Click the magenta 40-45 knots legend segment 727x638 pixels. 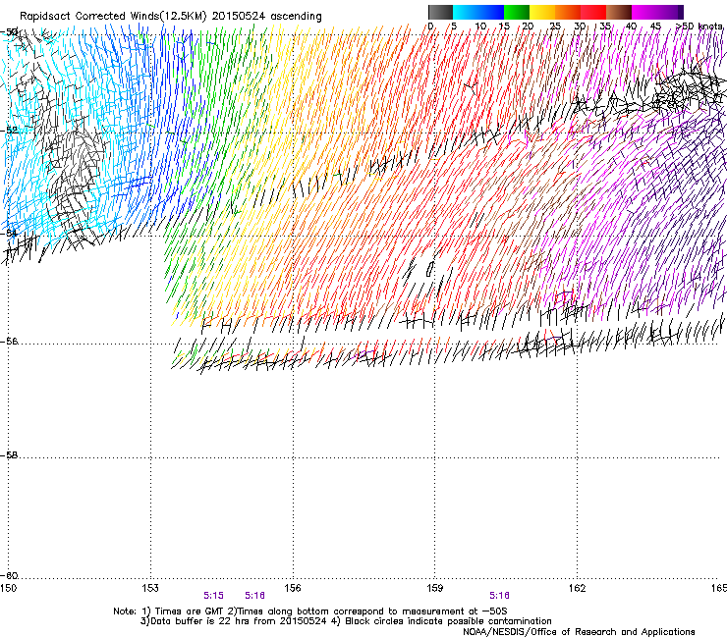click(x=644, y=12)
